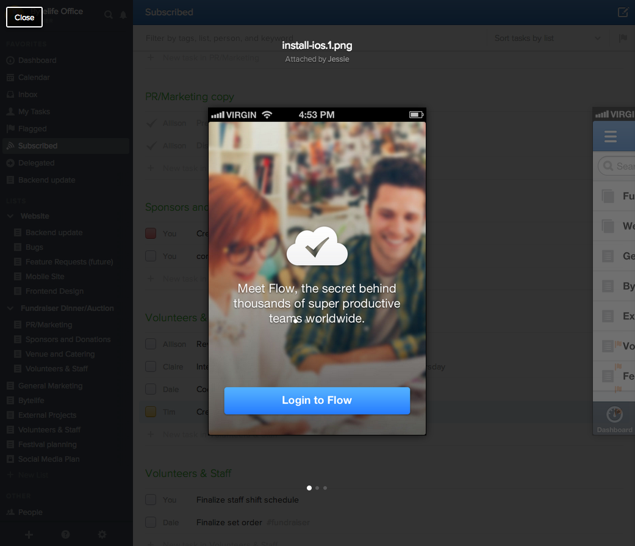This screenshot has width=635, height=546.
Task: Toggle first Allison task checkmark in PR/Marketing copy
Action: [151, 123]
